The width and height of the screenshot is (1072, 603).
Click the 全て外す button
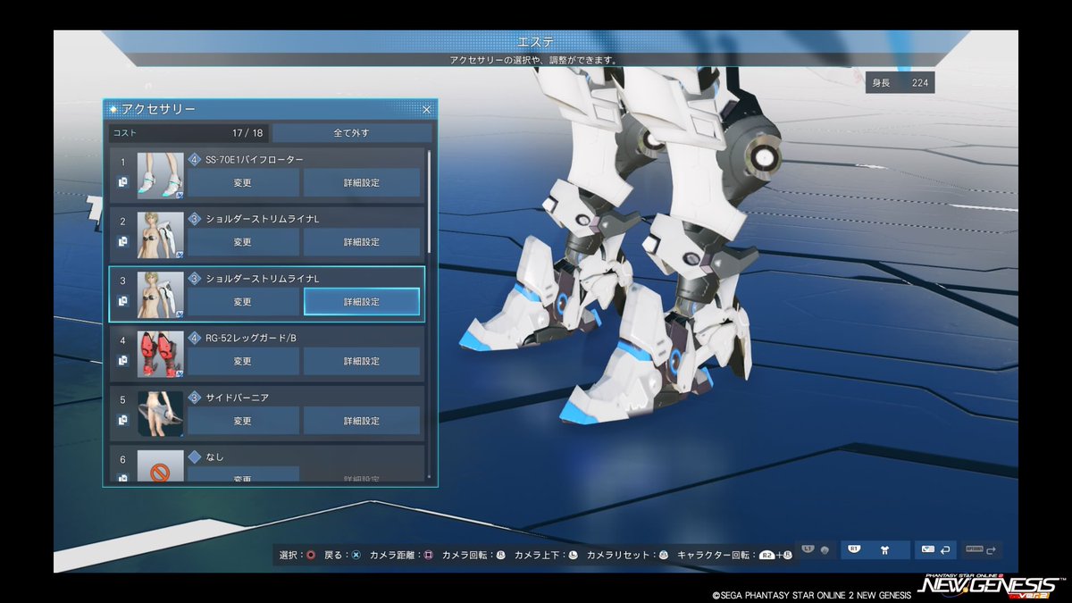(351, 133)
